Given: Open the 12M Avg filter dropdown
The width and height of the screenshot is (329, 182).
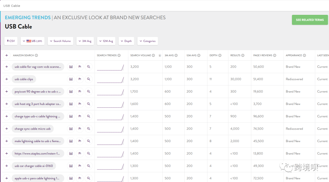Looking at the screenshot, I should 106,41.
